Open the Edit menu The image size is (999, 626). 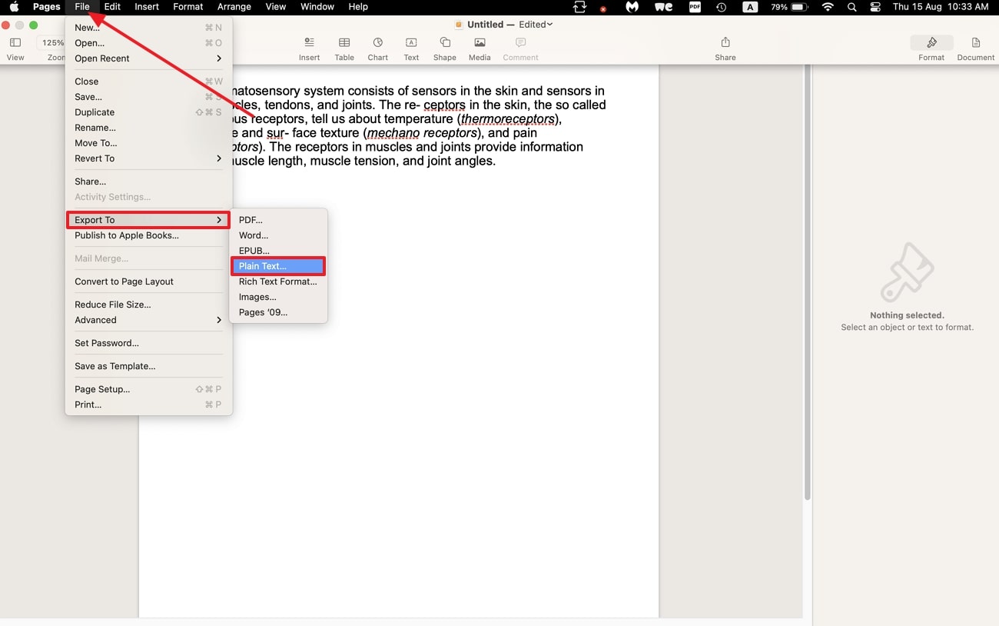click(x=112, y=7)
